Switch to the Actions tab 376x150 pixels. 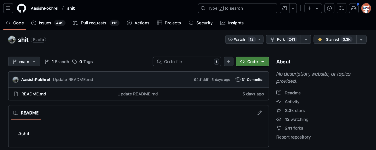(138, 23)
